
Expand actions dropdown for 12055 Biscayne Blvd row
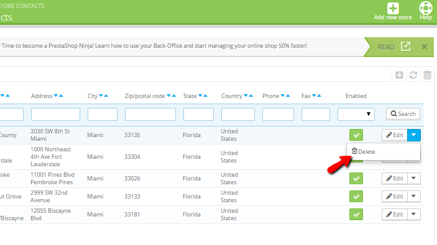coord(414,215)
